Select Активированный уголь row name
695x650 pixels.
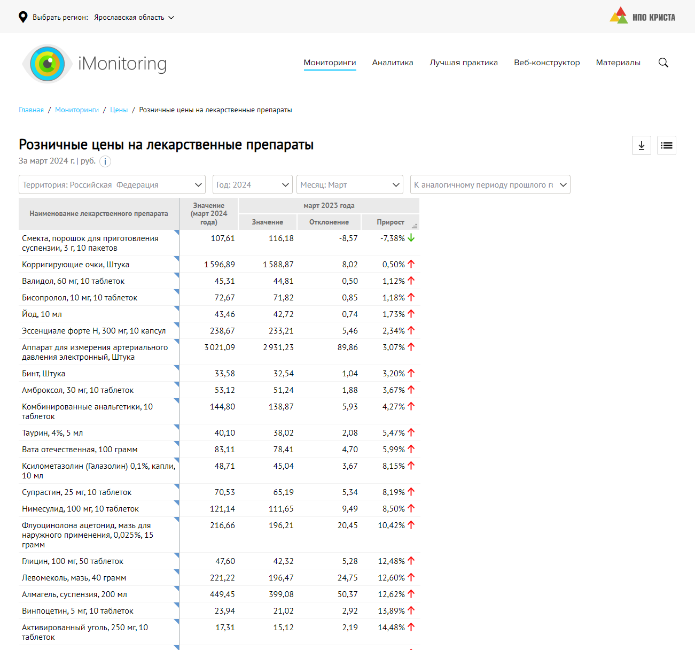(x=85, y=632)
